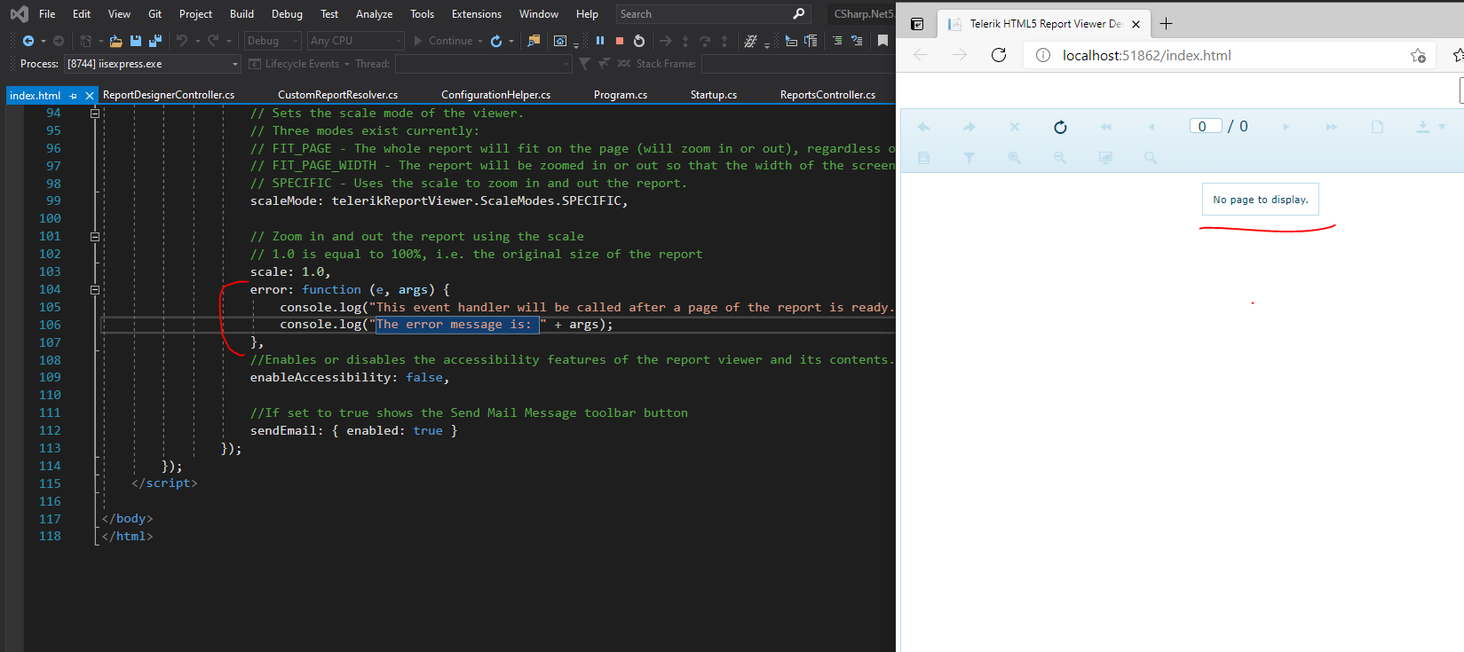1464x652 pixels.
Task: Add this page to browser favorites
Action: pos(1418,56)
